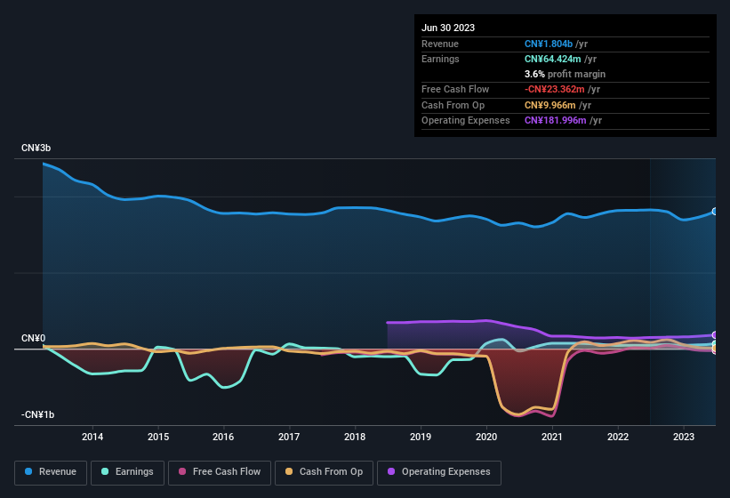Click the Jun 30 2023 tooltip header
Viewport: 730px width, 498px height.
pyautogui.click(x=448, y=28)
